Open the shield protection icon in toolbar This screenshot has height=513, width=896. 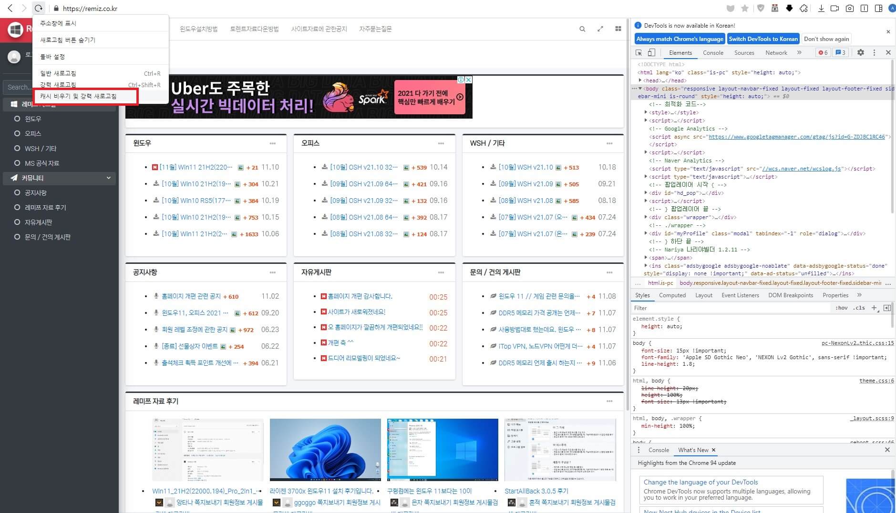coord(761,8)
